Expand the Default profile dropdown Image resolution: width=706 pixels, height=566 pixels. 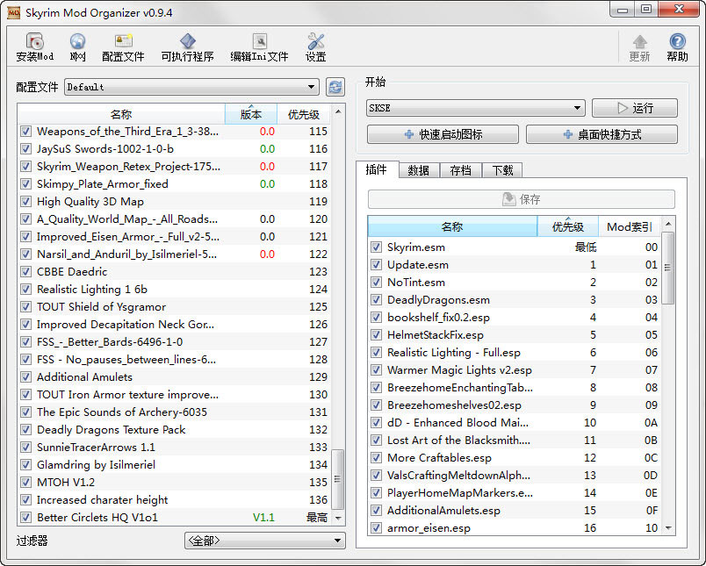(191, 87)
